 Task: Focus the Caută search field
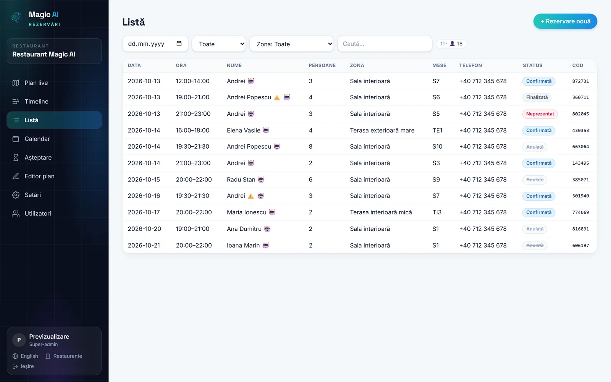(385, 44)
